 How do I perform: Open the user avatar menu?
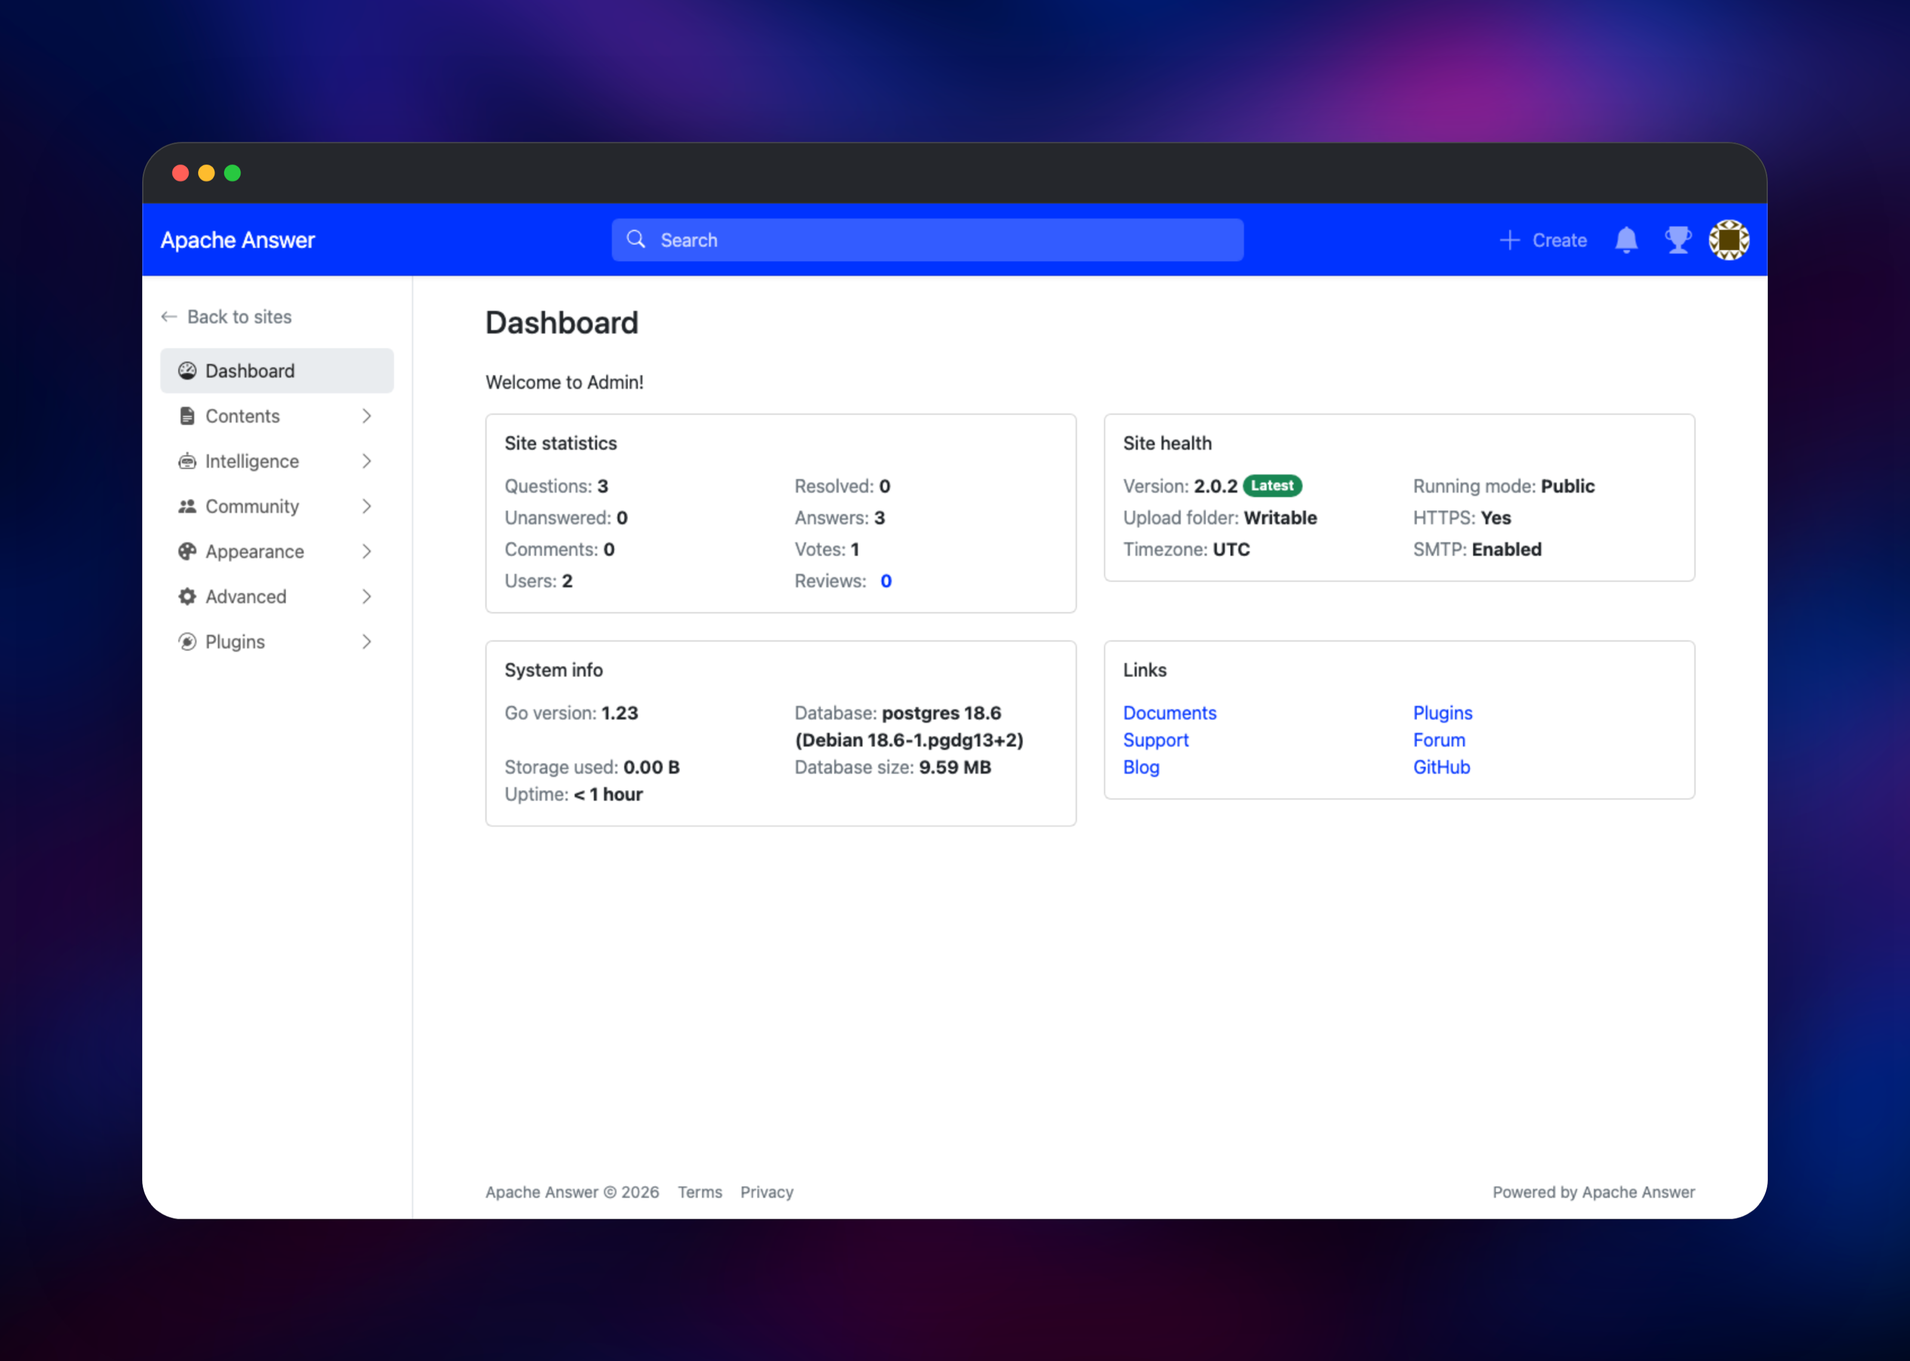coord(1729,240)
